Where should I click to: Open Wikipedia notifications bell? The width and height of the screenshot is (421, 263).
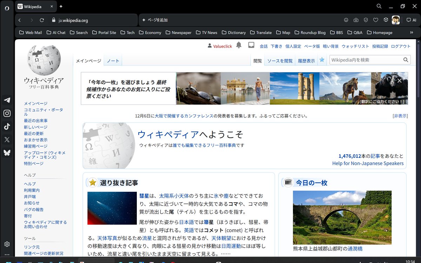pos(239,45)
